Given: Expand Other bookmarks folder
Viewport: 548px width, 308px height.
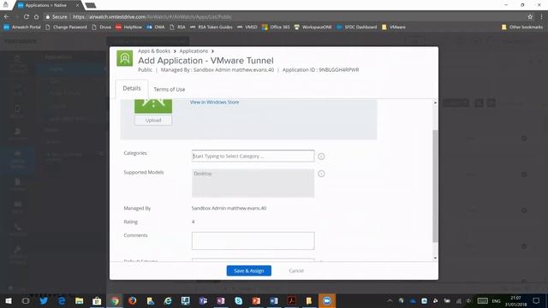Looking at the screenshot, I should pos(522,27).
